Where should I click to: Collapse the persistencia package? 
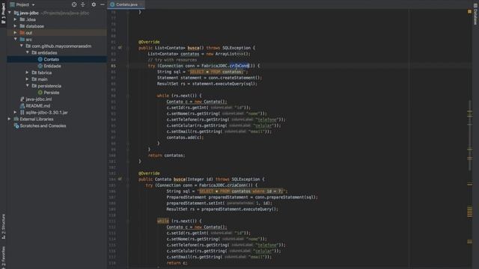(x=28, y=86)
